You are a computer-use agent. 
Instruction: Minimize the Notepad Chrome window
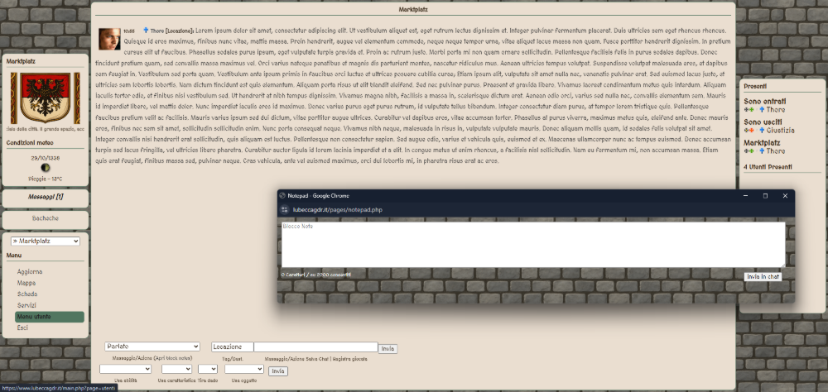(745, 196)
